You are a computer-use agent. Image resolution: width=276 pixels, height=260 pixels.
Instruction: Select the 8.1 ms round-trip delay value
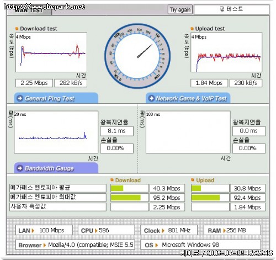[x=117, y=131]
